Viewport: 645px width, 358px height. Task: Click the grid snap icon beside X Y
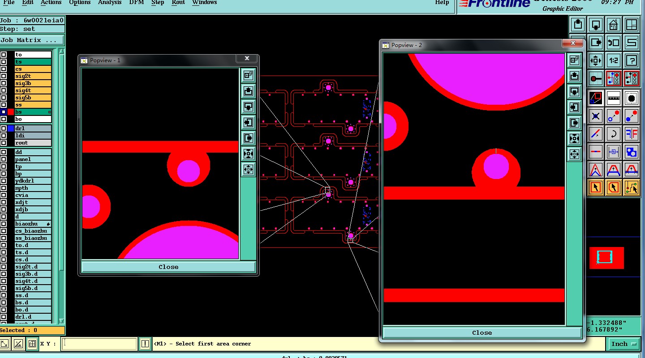[x=32, y=344]
